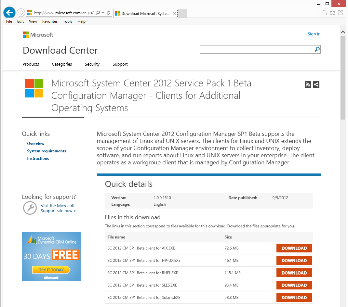Open the Edit menu
The image size is (348, 307).
[x=20, y=21]
